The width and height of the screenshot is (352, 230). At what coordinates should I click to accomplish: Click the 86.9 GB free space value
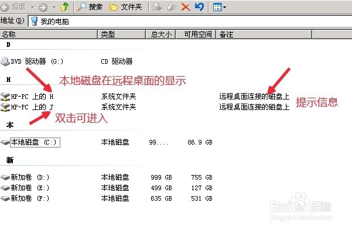200,142
